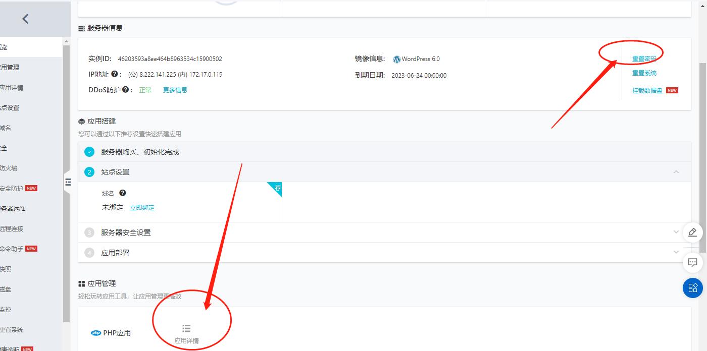Click the 挂载数据盘 link with NEW badge
Image resolution: width=707 pixels, height=351 pixels.
pyautogui.click(x=648, y=91)
